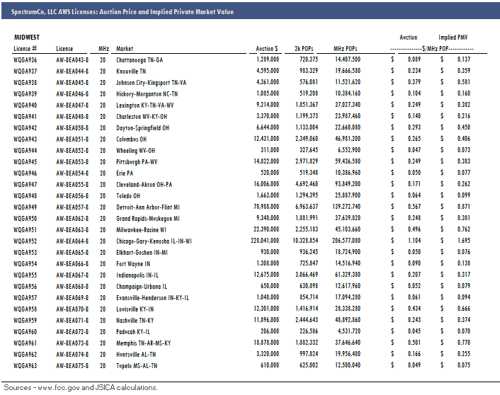The width and height of the screenshot is (500, 395).
Task: Click license number WQGA955
Action: 25,275
